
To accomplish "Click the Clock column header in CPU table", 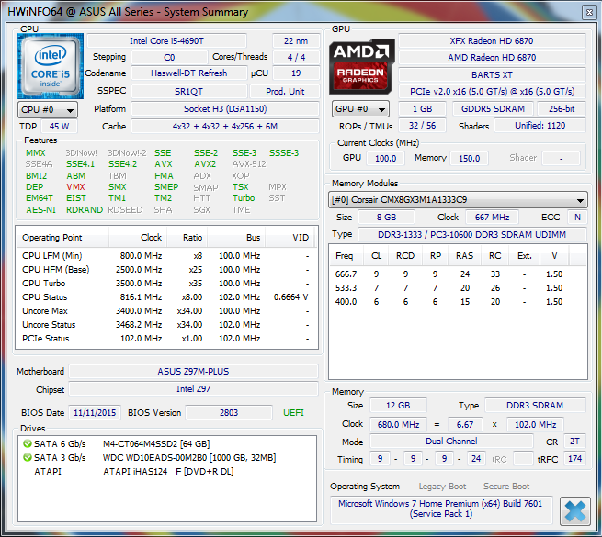I will tap(139, 238).
